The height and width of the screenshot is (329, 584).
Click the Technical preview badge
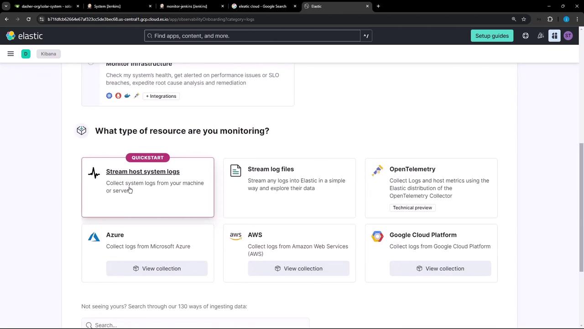coord(412,207)
